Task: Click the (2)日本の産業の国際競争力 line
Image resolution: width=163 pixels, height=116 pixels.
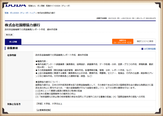Action: point(56,94)
